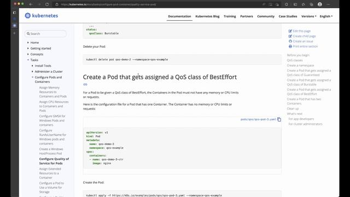The height and width of the screenshot is (197, 350).
Task: Expand the Install Tools tree arrow
Action: click(32, 66)
